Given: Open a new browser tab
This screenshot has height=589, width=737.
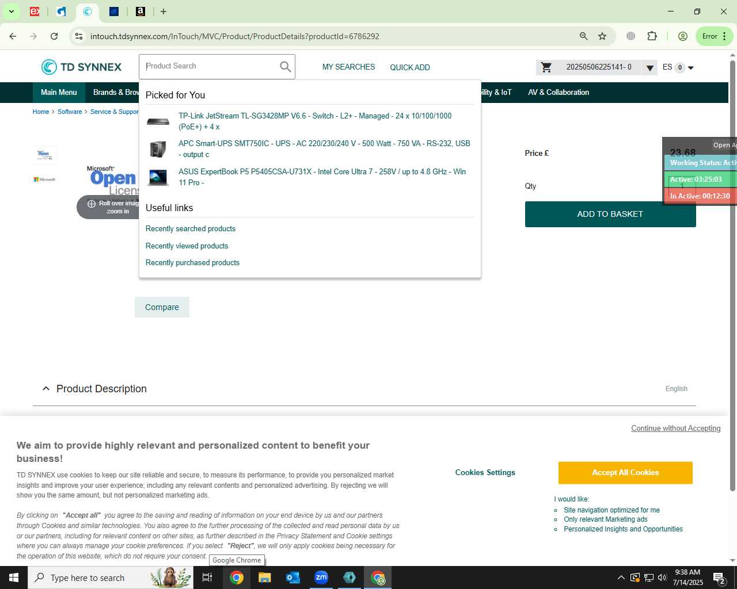Looking at the screenshot, I should pyautogui.click(x=164, y=12).
